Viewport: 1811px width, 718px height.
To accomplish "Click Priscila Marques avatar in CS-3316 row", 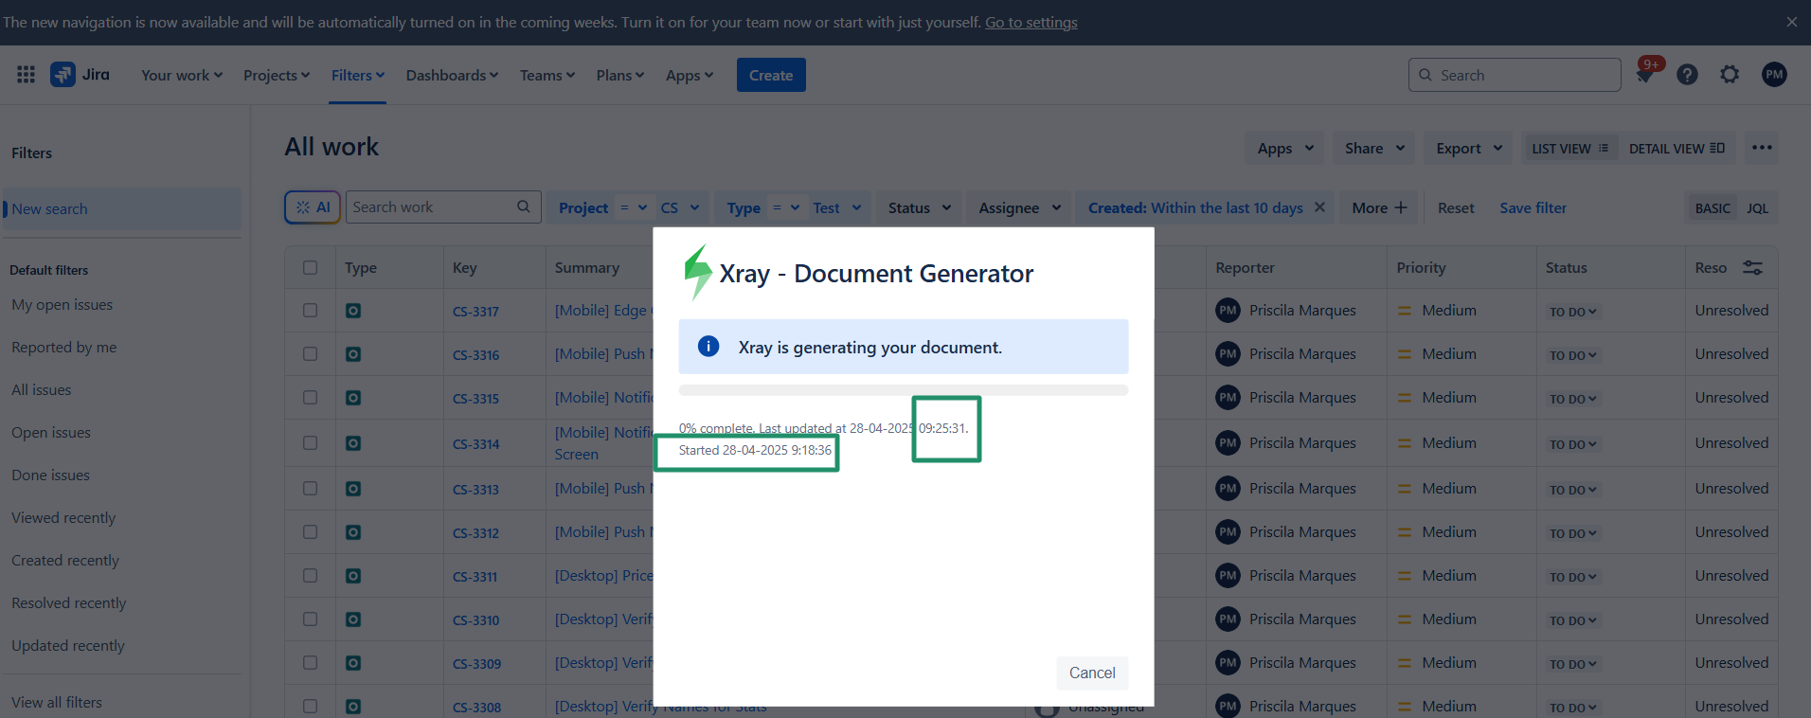I will pyautogui.click(x=1228, y=354).
